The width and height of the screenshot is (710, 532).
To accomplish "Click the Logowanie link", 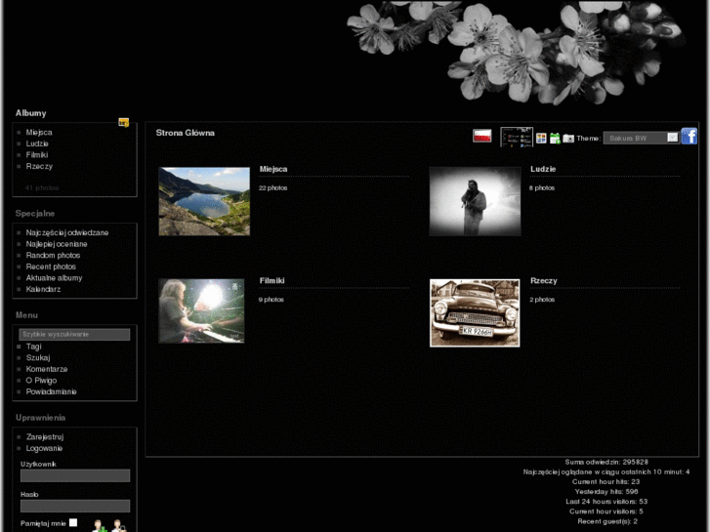I will (x=44, y=448).
